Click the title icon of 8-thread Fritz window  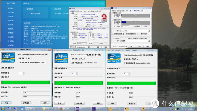coord(106,50)
